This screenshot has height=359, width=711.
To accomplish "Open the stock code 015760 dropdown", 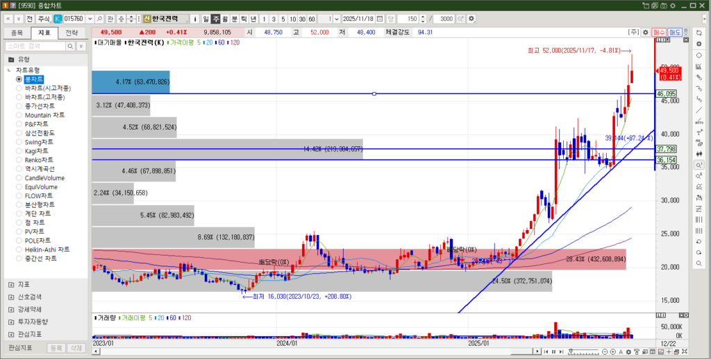I will [x=89, y=19].
